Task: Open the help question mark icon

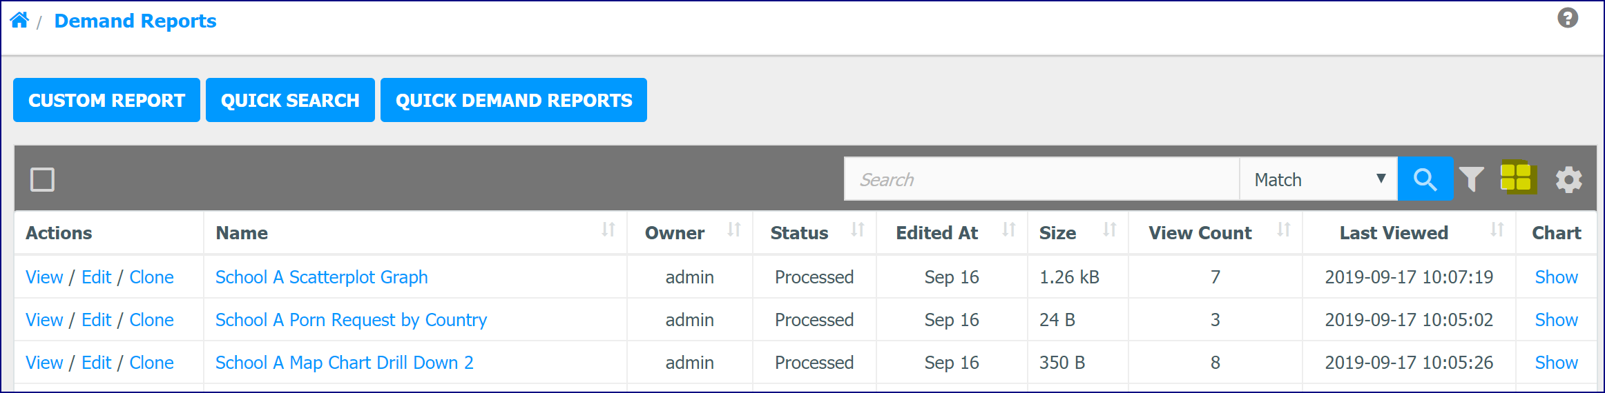Action: [1568, 18]
